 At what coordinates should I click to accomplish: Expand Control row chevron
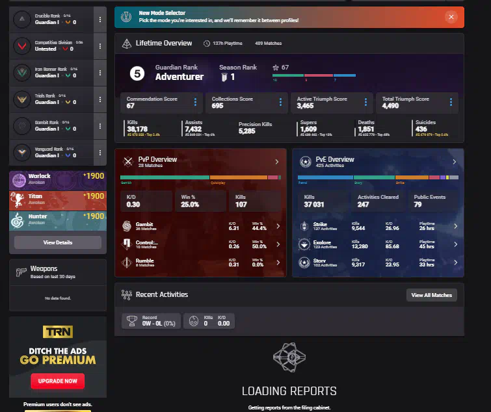click(278, 244)
